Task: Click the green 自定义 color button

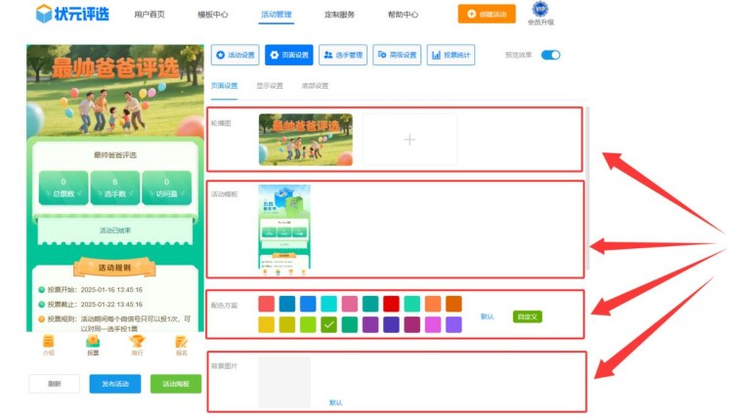Action: point(527,316)
